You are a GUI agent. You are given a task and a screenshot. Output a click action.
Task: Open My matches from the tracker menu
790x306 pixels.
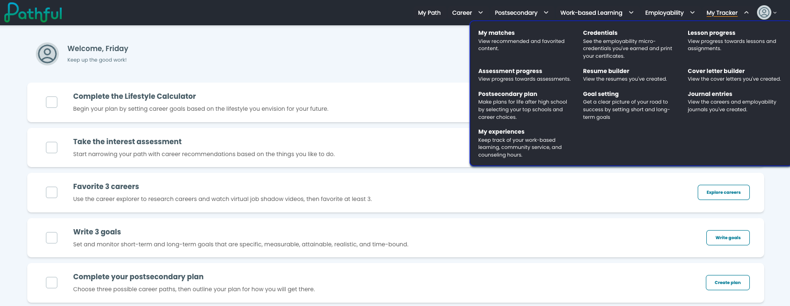pos(496,33)
